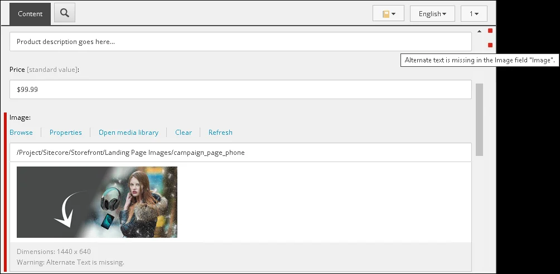Refresh the image field
Viewport: 560px width, 274px height.
[220, 133]
